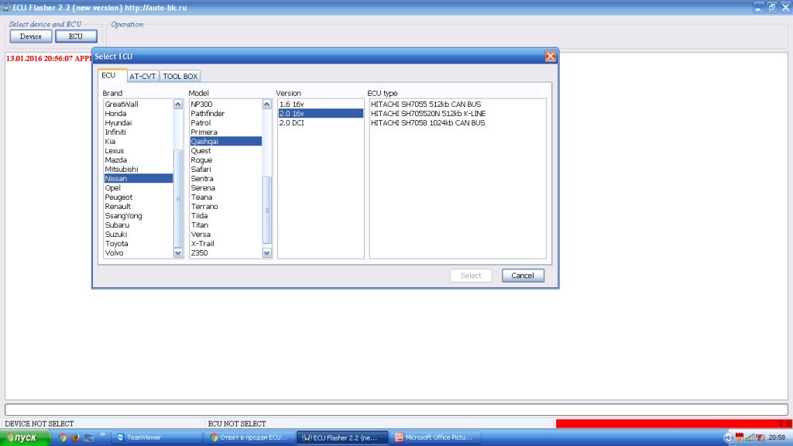Select Peugeot brand
Viewport: 793px width, 446px height.
(x=138, y=197)
